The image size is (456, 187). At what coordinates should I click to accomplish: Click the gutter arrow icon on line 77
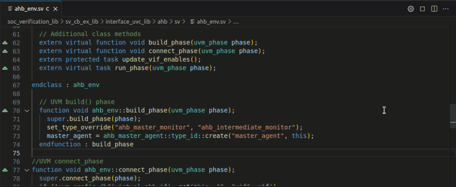[5, 170]
